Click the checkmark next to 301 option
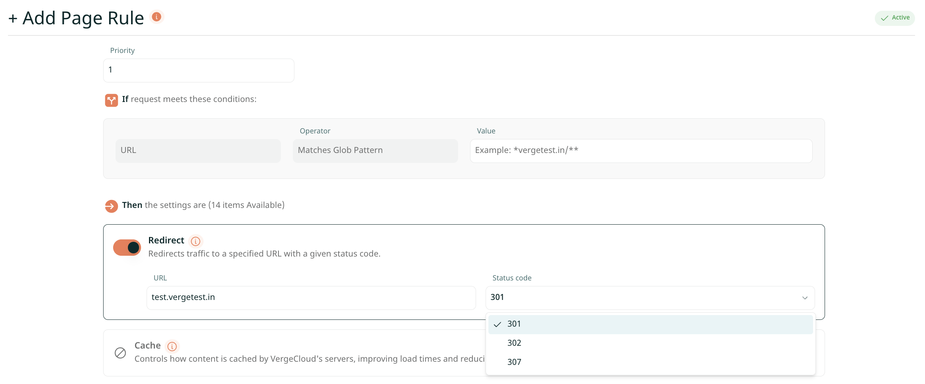925x384 pixels. pyautogui.click(x=497, y=324)
